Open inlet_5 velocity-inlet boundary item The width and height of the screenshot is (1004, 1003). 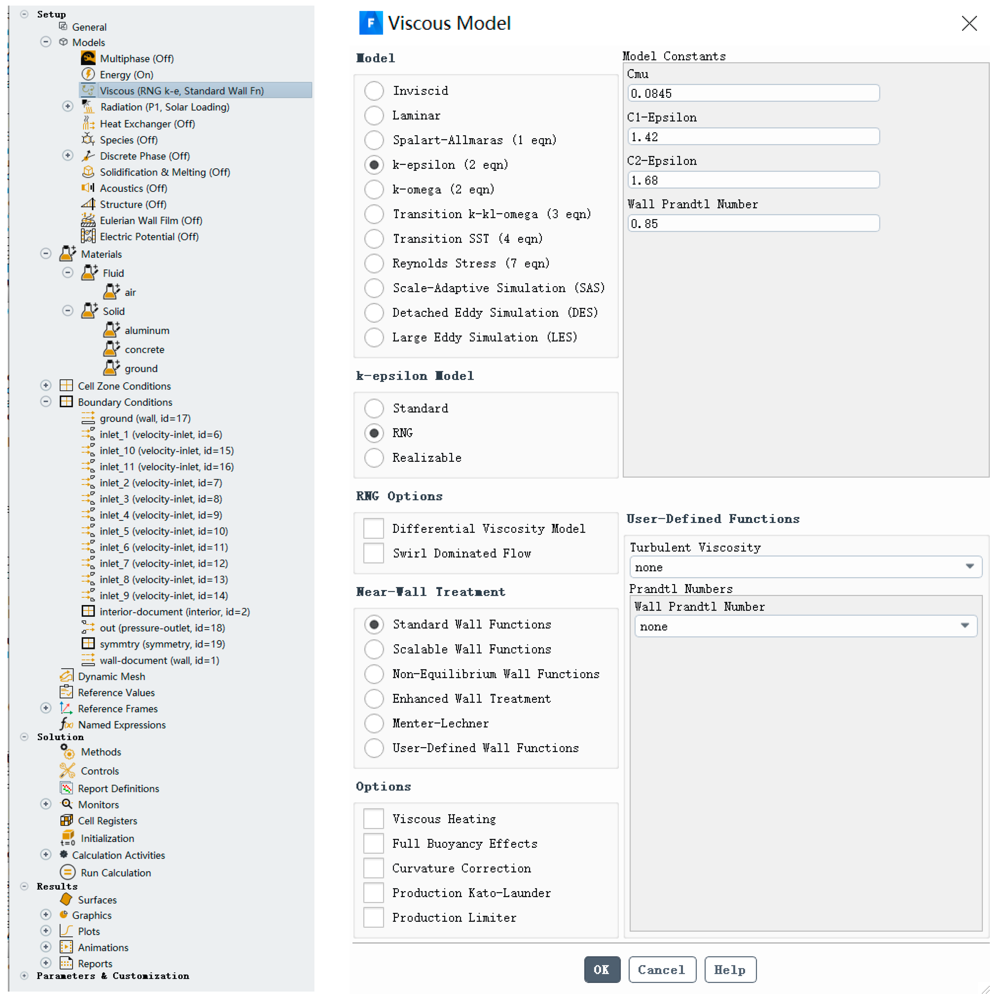coord(163,531)
